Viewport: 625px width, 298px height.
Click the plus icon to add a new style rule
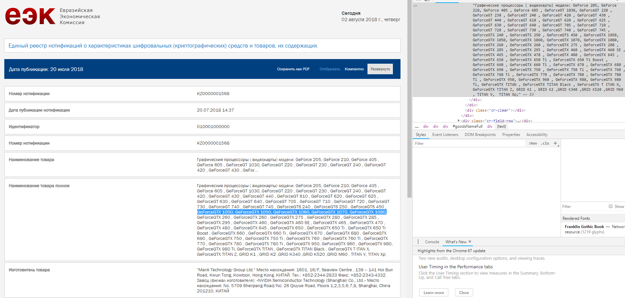pyautogui.click(x=555, y=143)
